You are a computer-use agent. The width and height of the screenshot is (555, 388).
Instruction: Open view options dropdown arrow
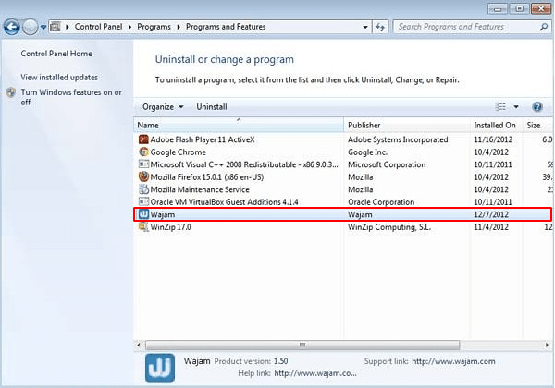click(x=516, y=107)
